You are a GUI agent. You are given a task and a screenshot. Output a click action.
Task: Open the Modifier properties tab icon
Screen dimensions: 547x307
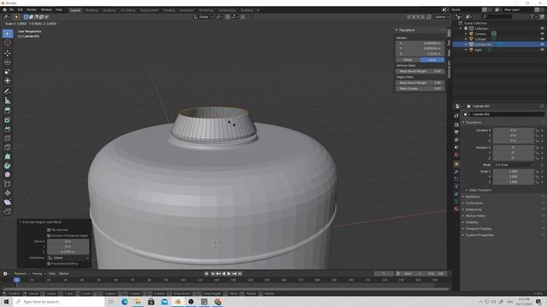pos(456,171)
